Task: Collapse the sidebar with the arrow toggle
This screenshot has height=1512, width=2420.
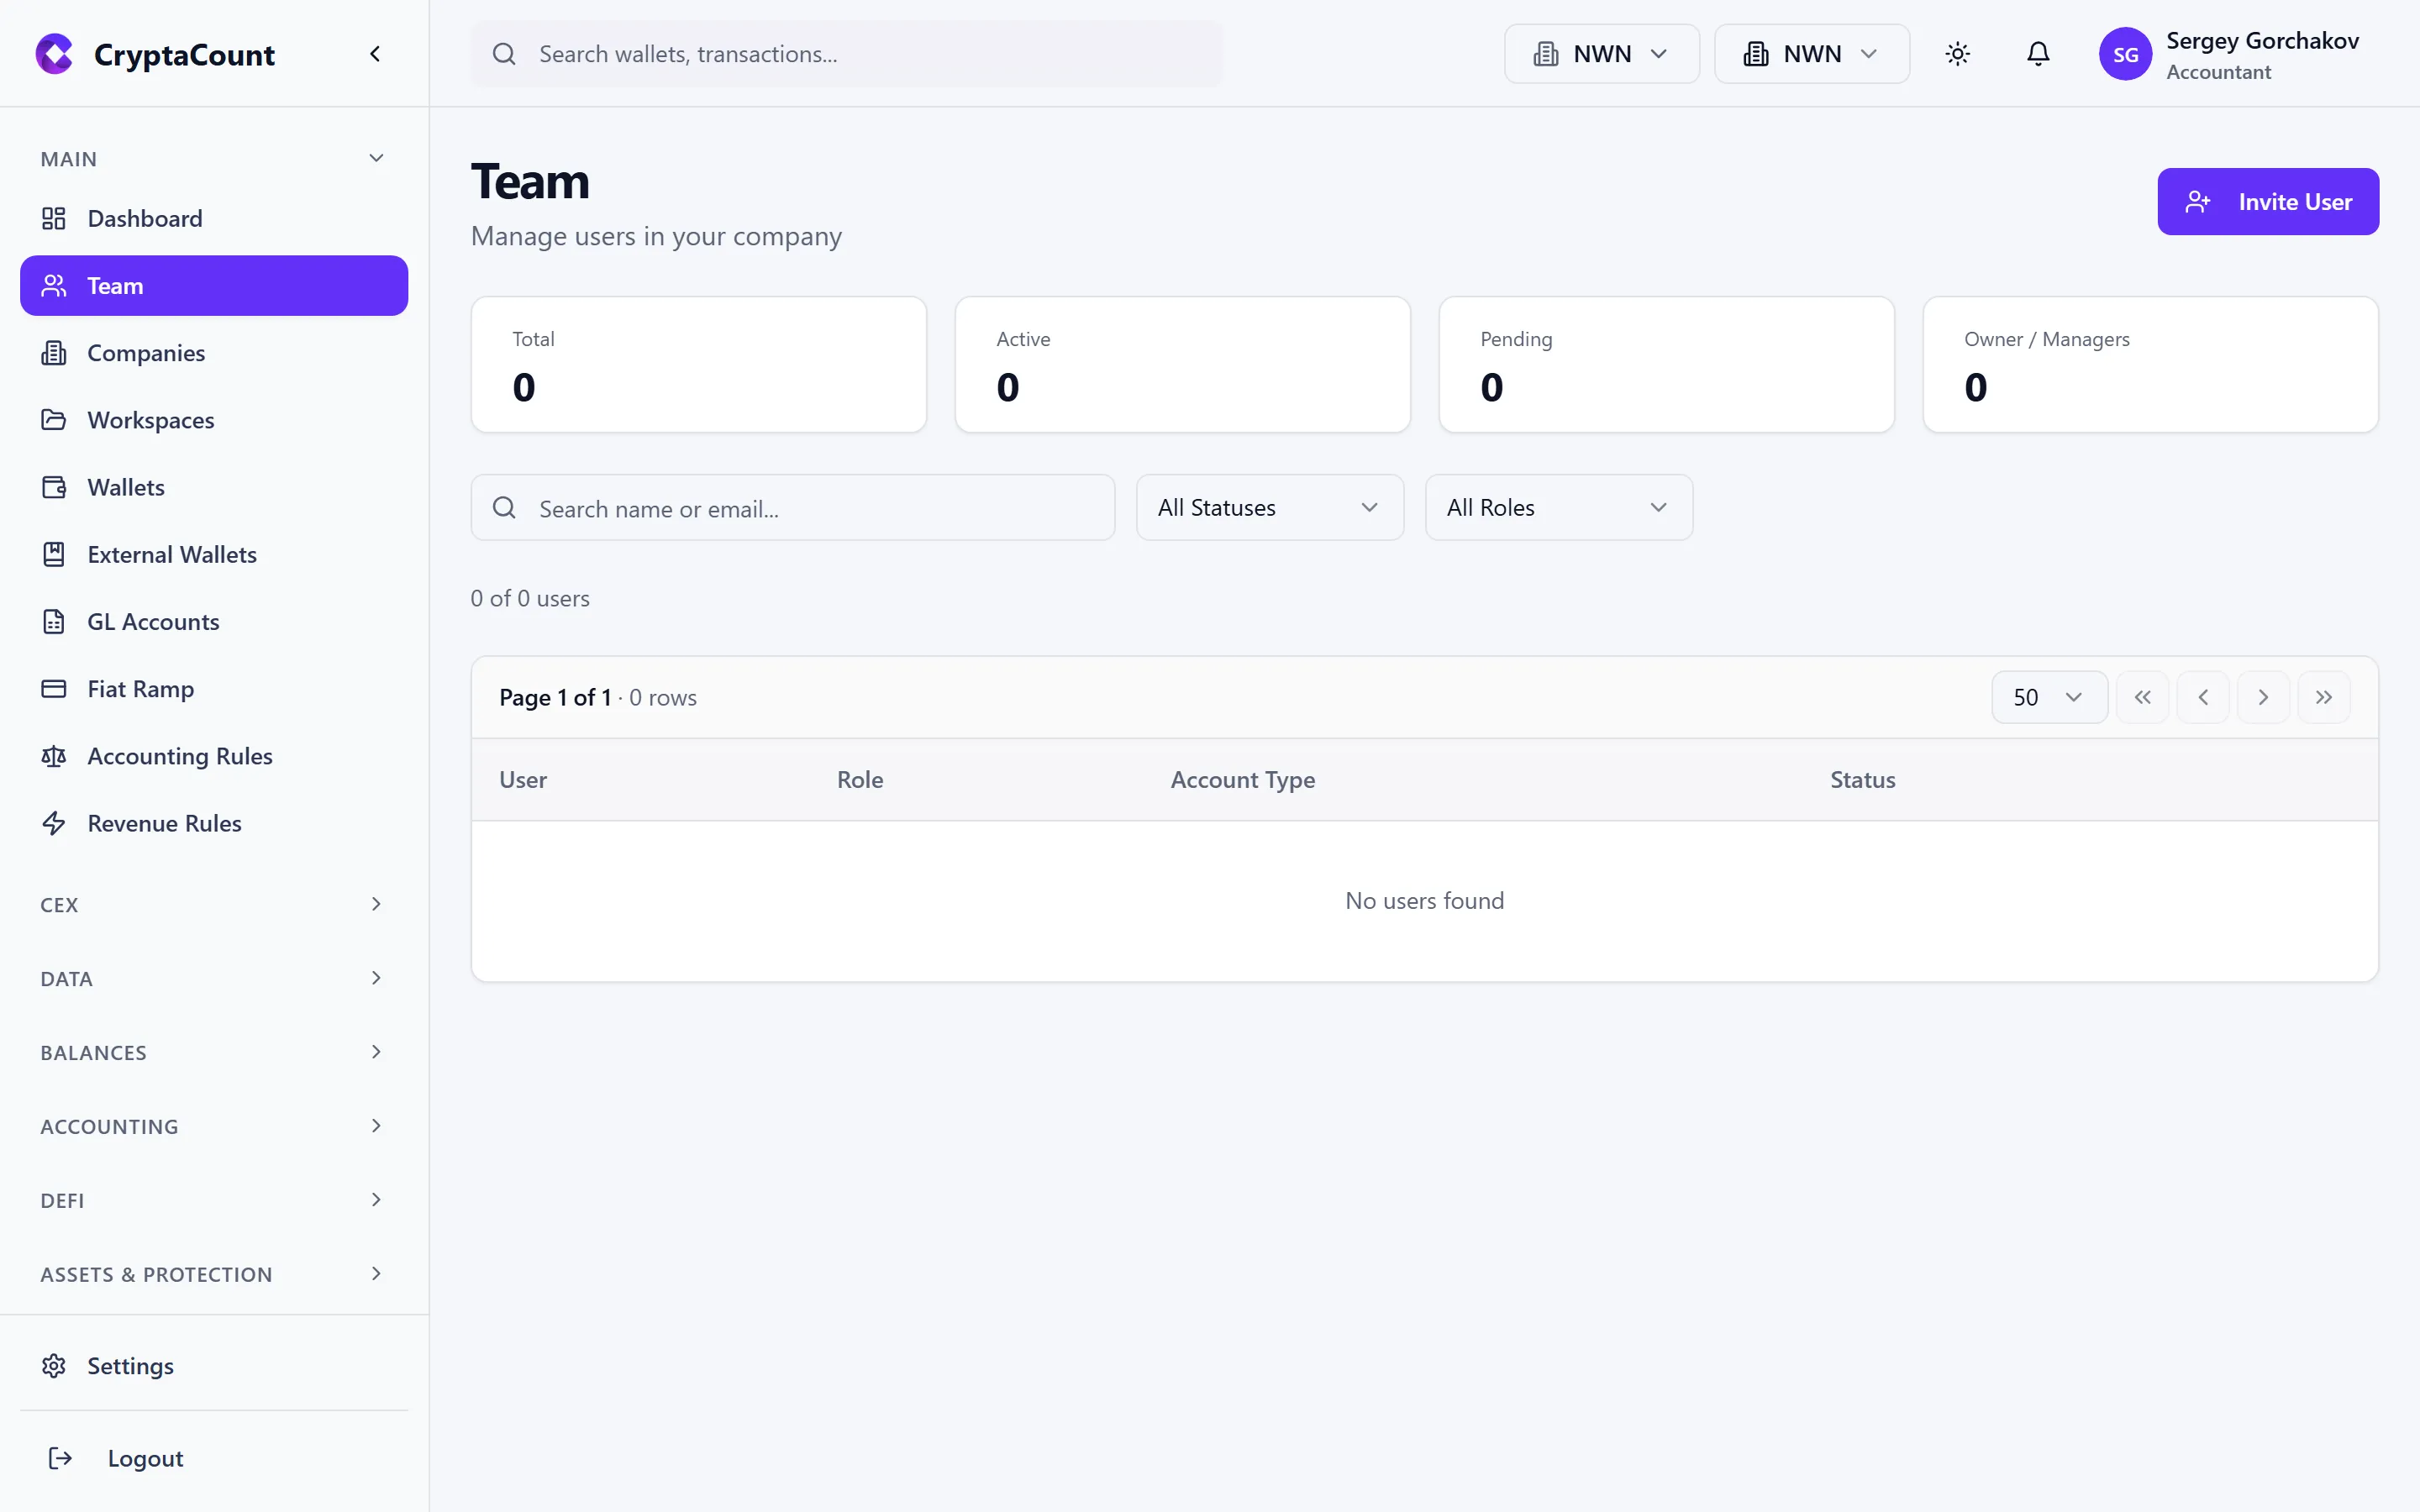Action: point(376,53)
